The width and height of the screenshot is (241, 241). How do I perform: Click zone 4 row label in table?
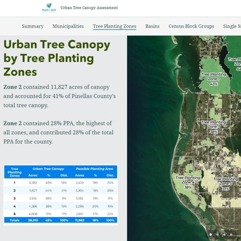[14, 206]
